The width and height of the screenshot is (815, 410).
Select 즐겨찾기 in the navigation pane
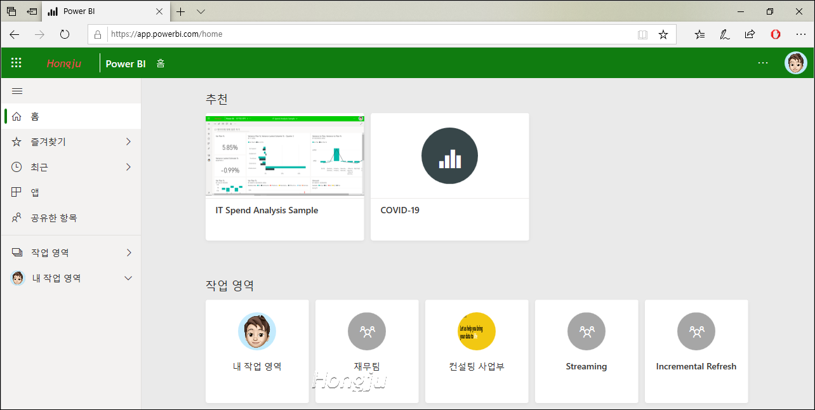70,142
